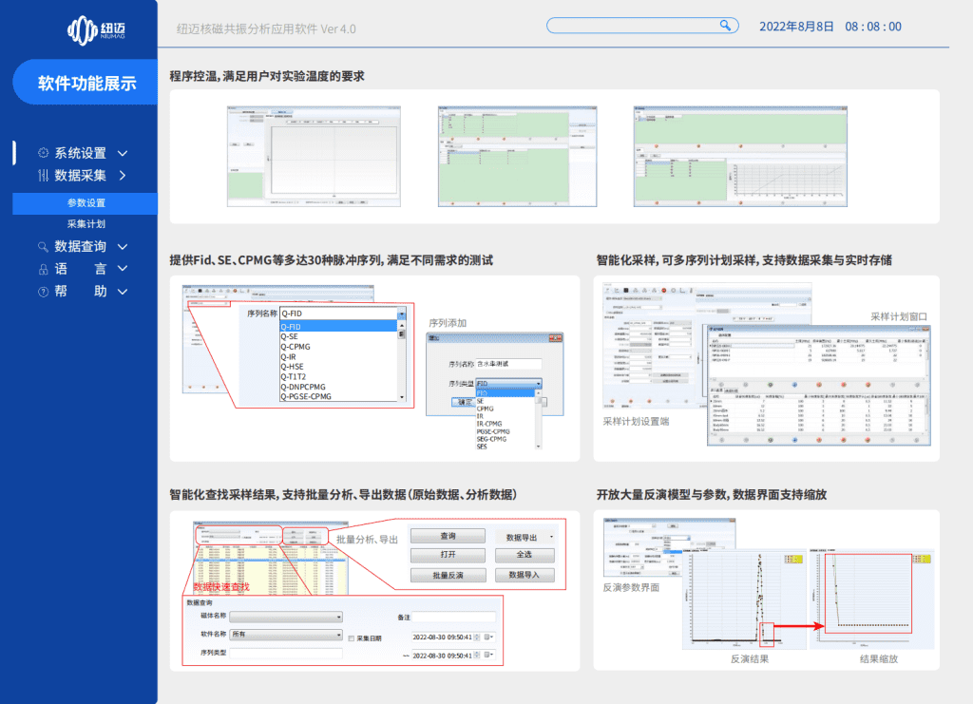Expand the 系统设置 chevron
The width and height of the screenshot is (973, 704).
(x=123, y=153)
